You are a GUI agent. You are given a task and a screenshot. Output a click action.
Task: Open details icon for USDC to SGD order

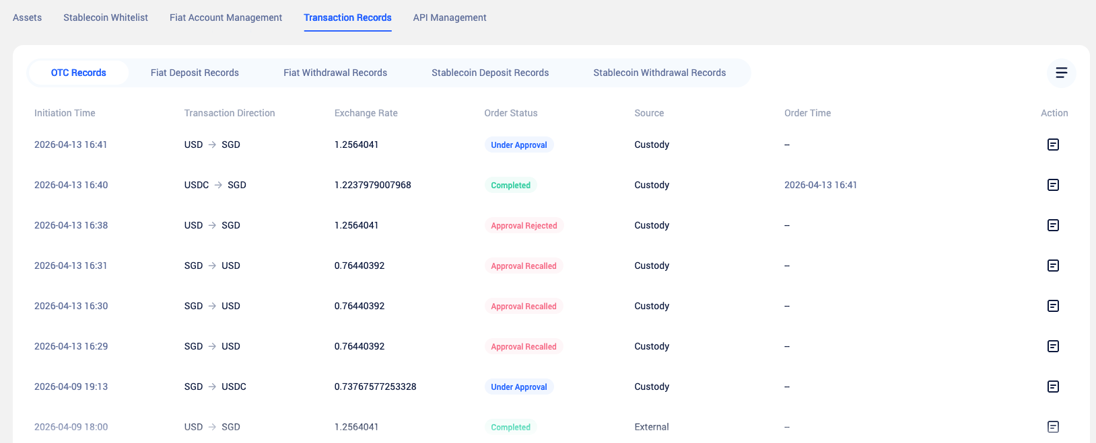point(1053,185)
